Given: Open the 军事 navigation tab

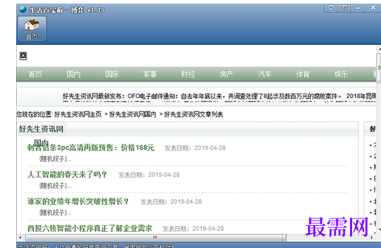Looking at the screenshot, I should click(150, 74).
